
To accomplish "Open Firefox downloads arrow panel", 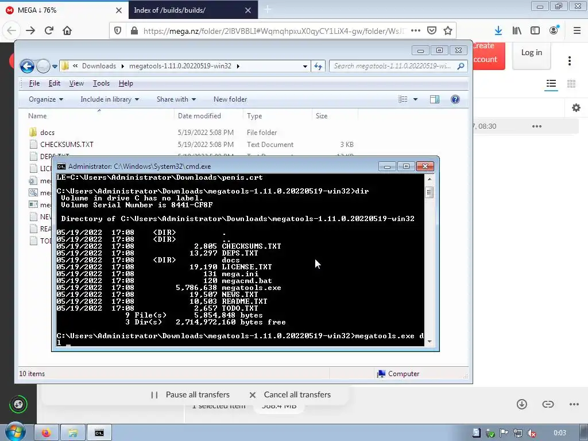I will [498, 30].
